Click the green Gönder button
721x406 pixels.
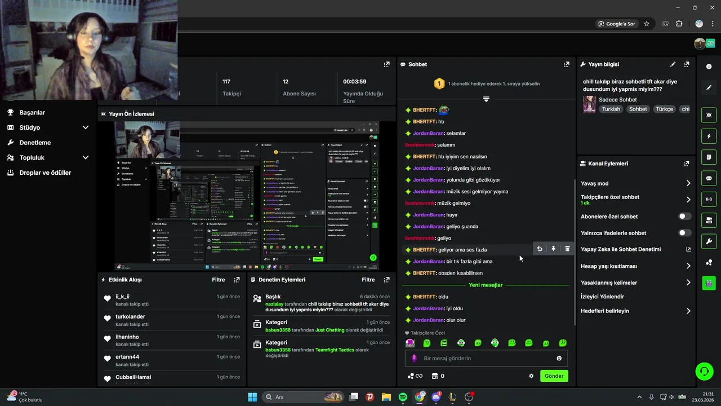coord(554,376)
